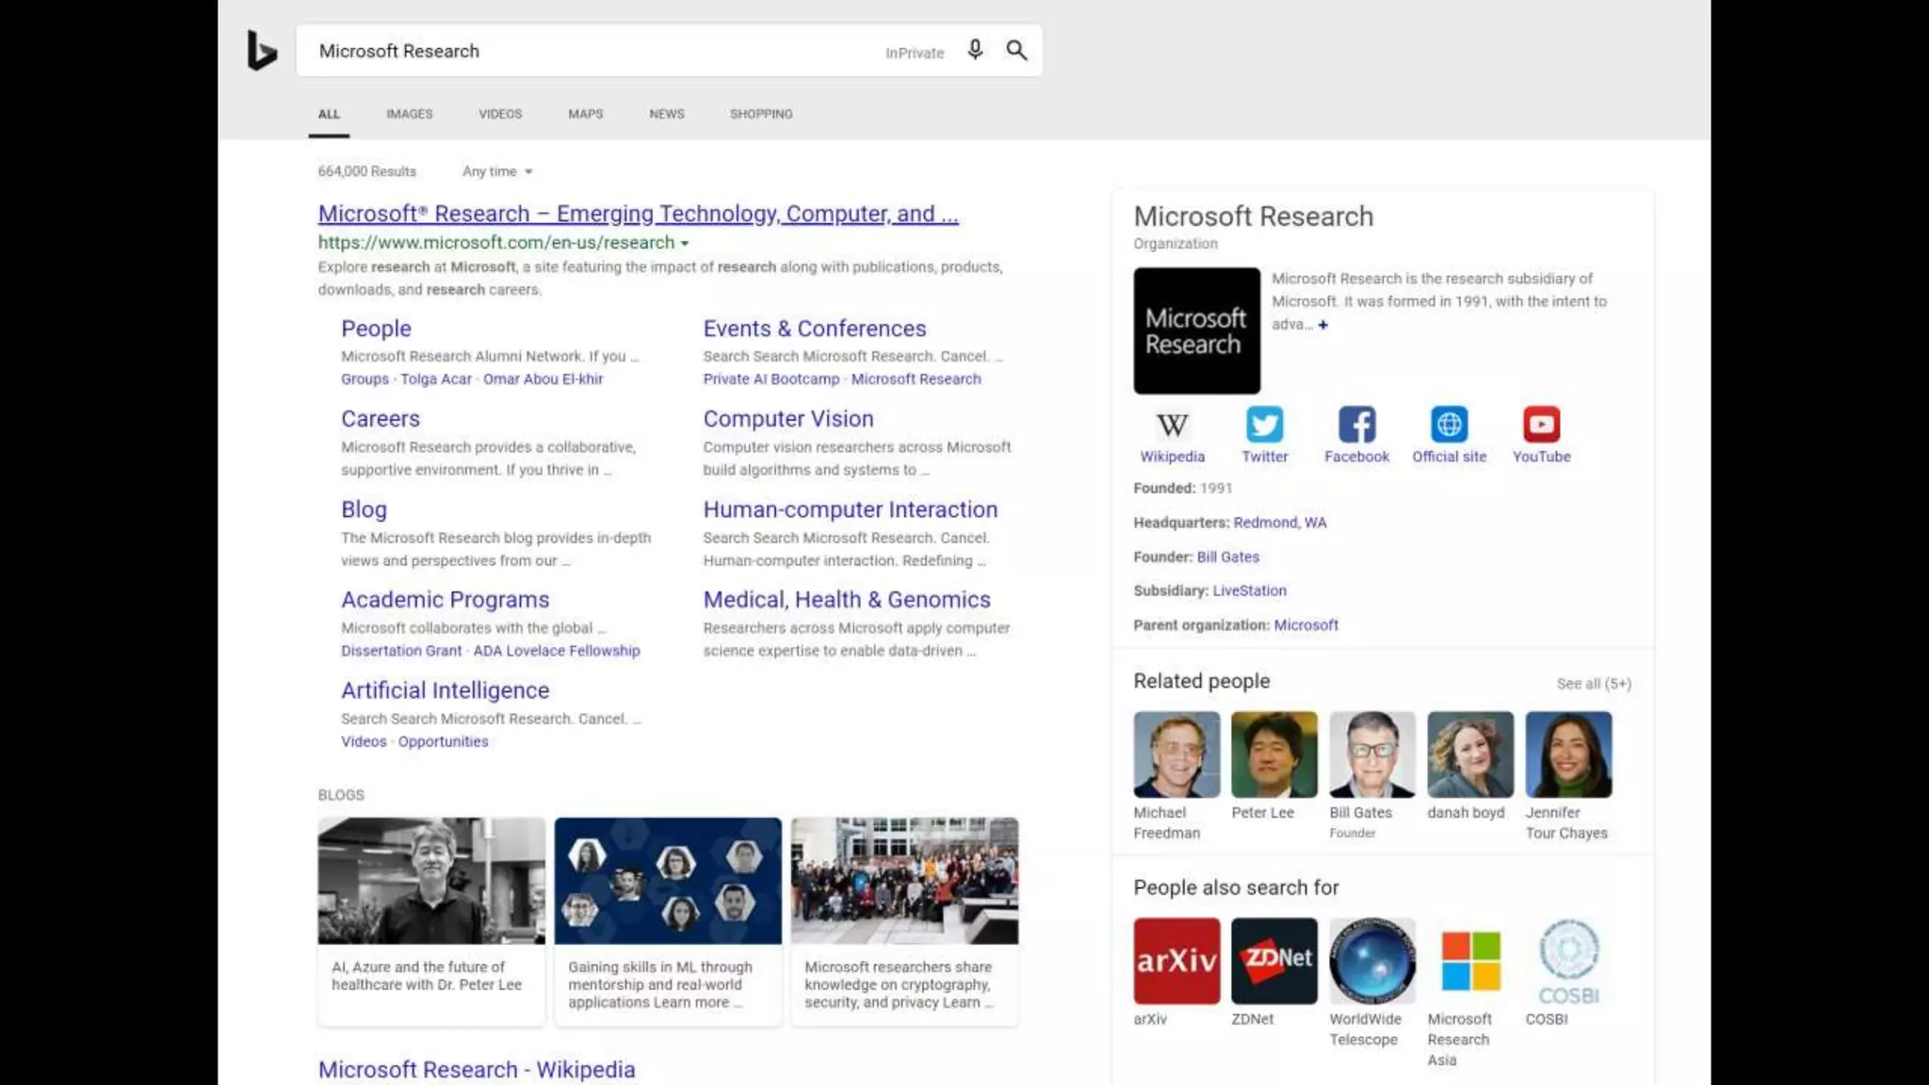Expand the Any time filter dropdown
The image size is (1929, 1085).
tap(497, 171)
